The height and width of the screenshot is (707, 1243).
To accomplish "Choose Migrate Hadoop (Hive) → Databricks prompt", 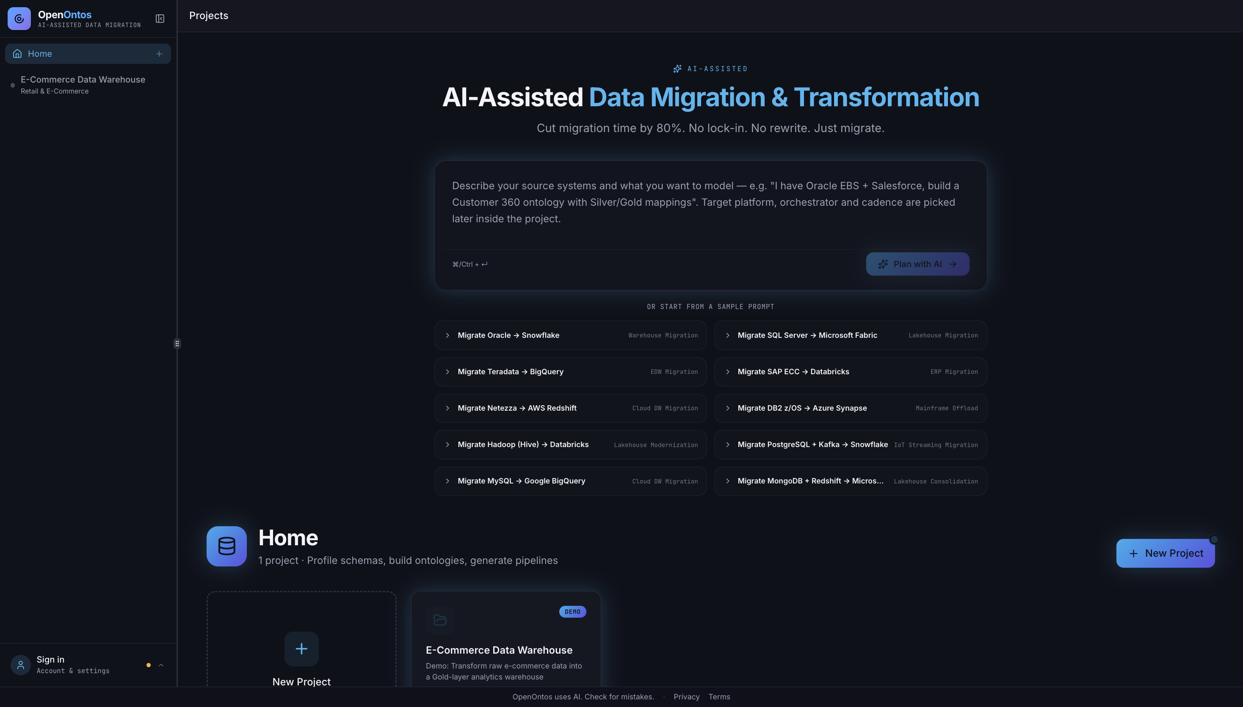I will (x=570, y=445).
